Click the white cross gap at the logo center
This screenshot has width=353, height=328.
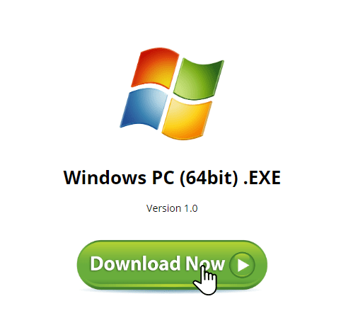click(170, 94)
